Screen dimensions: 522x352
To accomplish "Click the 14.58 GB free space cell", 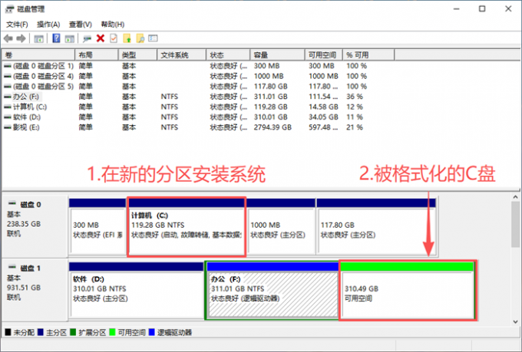I will 323,107.
